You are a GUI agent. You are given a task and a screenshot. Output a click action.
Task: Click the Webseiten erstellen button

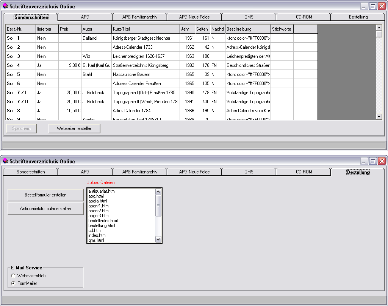click(x=75, y=128)
